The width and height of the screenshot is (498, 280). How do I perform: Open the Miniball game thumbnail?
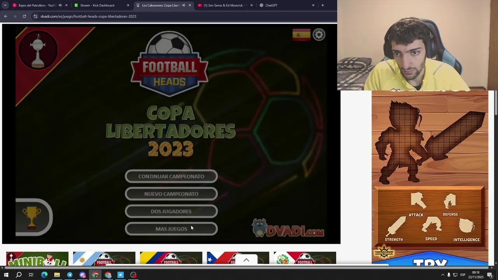coord(37,258)
